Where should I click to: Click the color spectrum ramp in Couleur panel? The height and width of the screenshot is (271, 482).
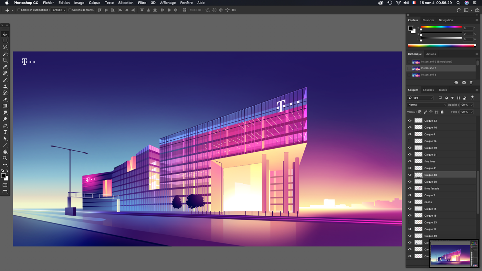pos(442,45)
